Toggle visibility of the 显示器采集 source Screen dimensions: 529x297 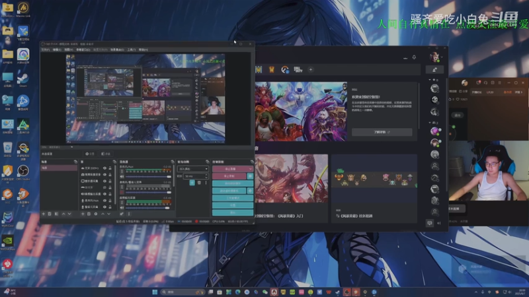pos(104,181)
